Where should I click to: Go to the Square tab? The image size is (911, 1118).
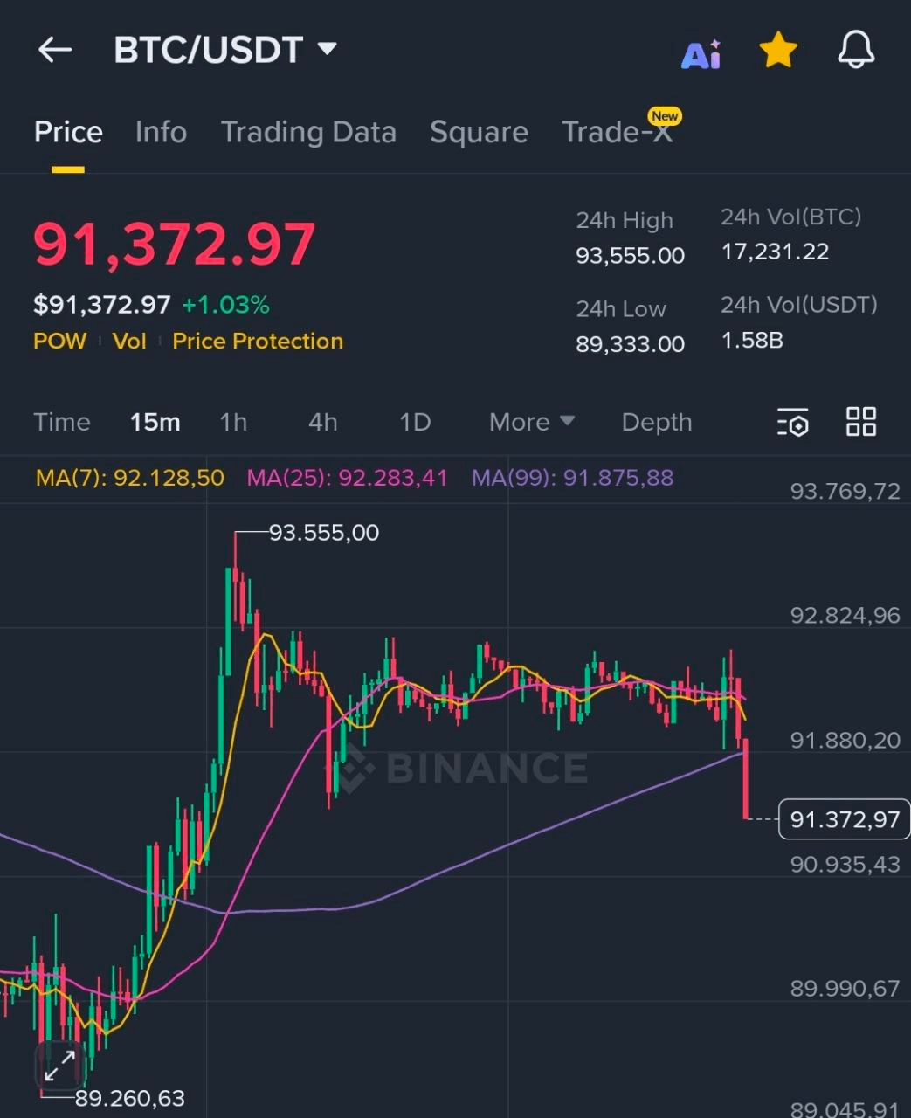click(x=479, y=133)
